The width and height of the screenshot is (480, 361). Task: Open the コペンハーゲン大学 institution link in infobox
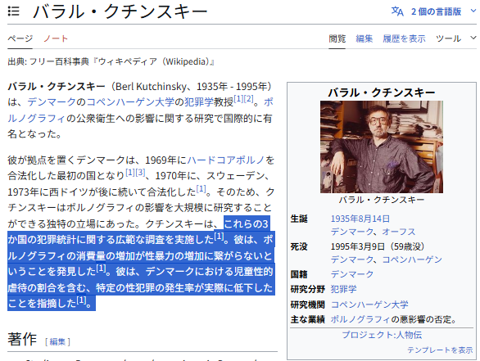coord(369,305)
